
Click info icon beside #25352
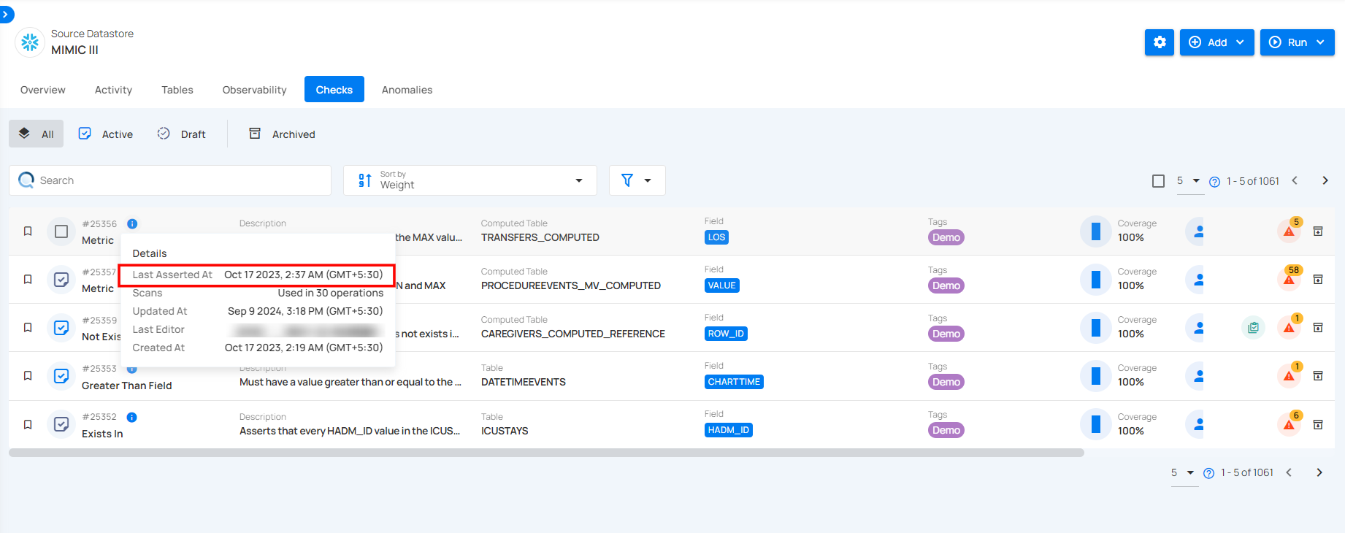point(131,418)
